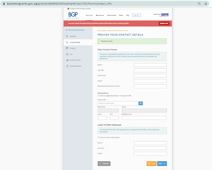The width and height of the screenshot is (212, 170).
Task: Click the postal code search magnifier button
Action: coord(140,103)
